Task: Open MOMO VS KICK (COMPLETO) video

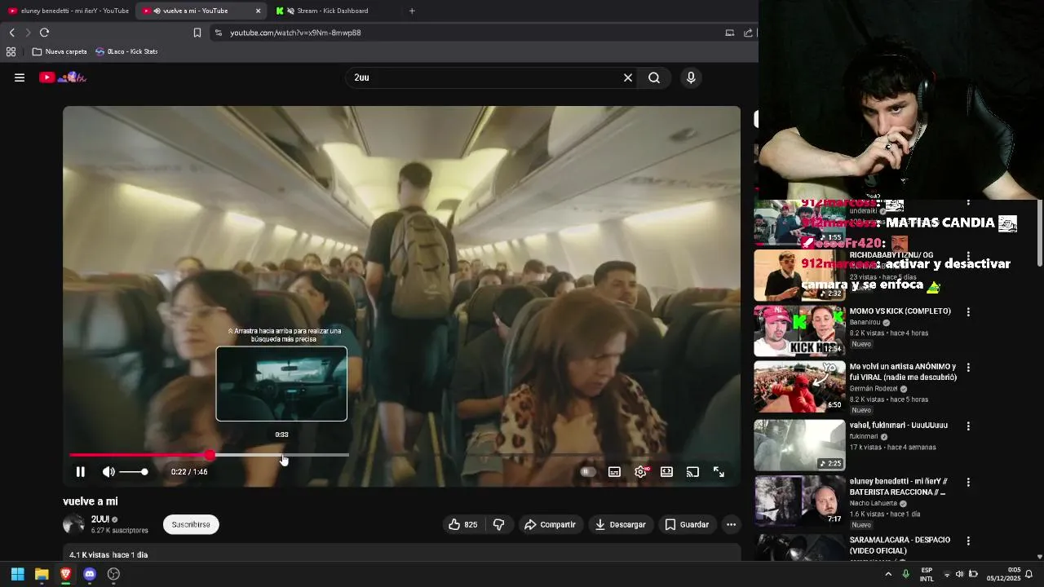Action: 900,311
